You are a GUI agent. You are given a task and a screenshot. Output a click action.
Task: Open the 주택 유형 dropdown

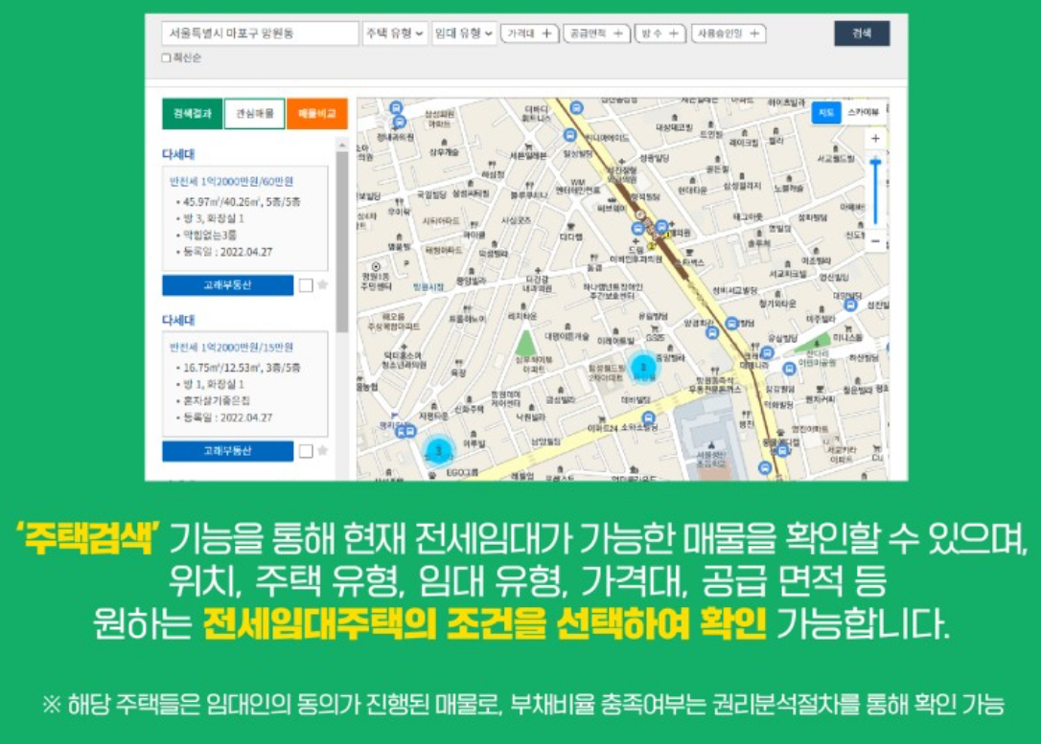pos(395,34)
